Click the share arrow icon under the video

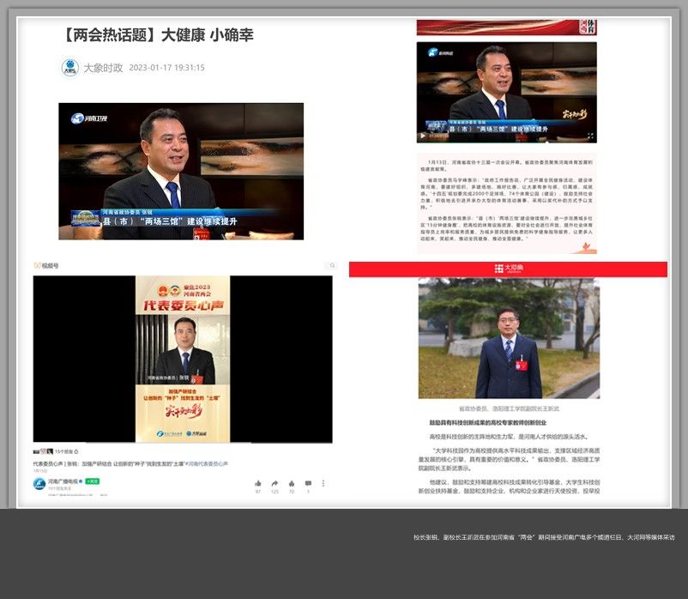click(x=275, y=483)
